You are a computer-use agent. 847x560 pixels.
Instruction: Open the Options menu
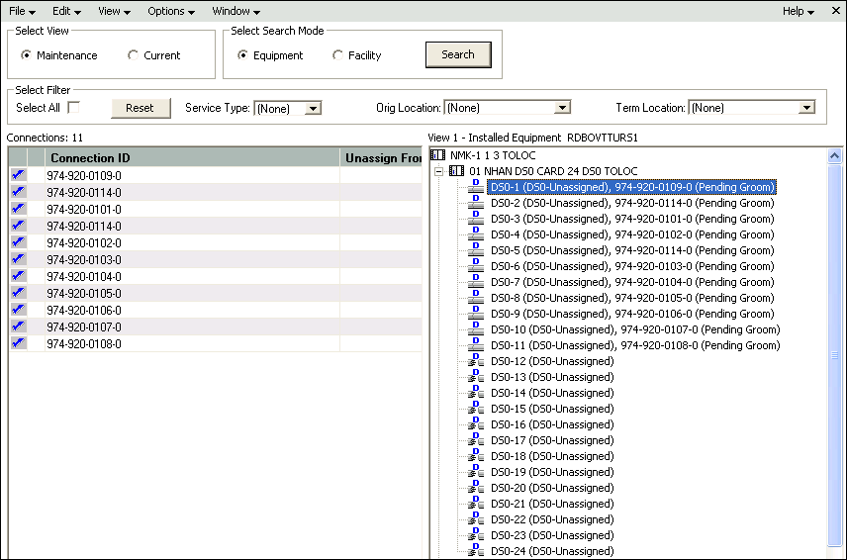[x=170, y=11]
